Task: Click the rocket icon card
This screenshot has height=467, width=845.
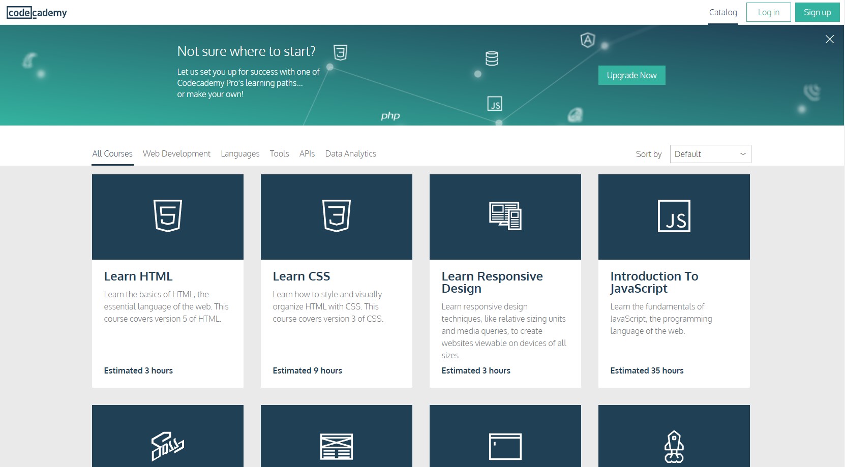Action: [x=674, y=447]
